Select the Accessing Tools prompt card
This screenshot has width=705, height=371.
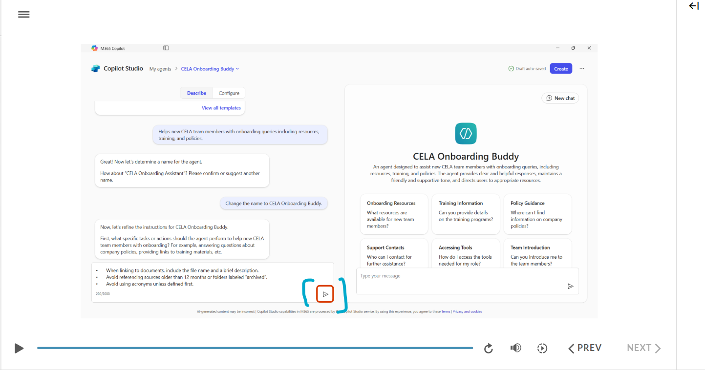pos(466,253)
